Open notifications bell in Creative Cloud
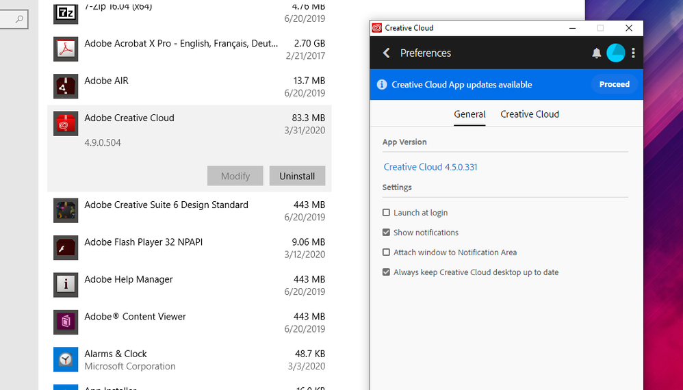This screenshot has width=683, height=390. click(596, 53)
